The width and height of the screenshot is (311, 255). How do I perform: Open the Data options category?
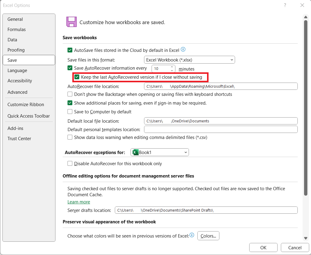(29, 40)
